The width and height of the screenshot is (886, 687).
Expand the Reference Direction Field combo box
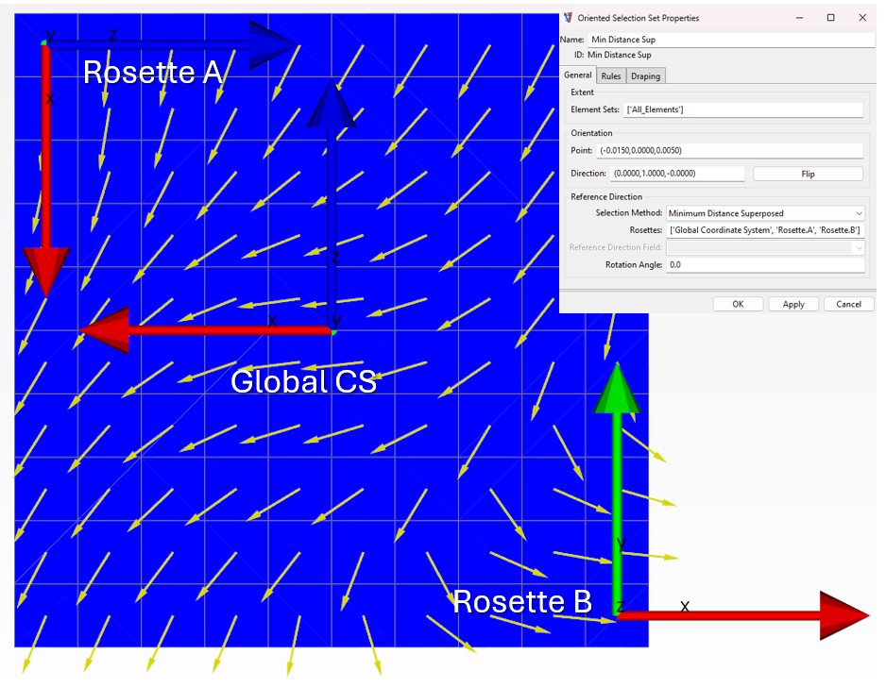pyautogui.click(x=857, y=247)
